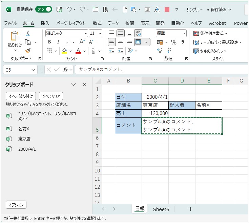Toggle Align Left horizontal alignment

[x=112, y=42]
